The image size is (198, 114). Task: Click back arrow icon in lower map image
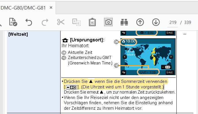click(x=124, y=73)
